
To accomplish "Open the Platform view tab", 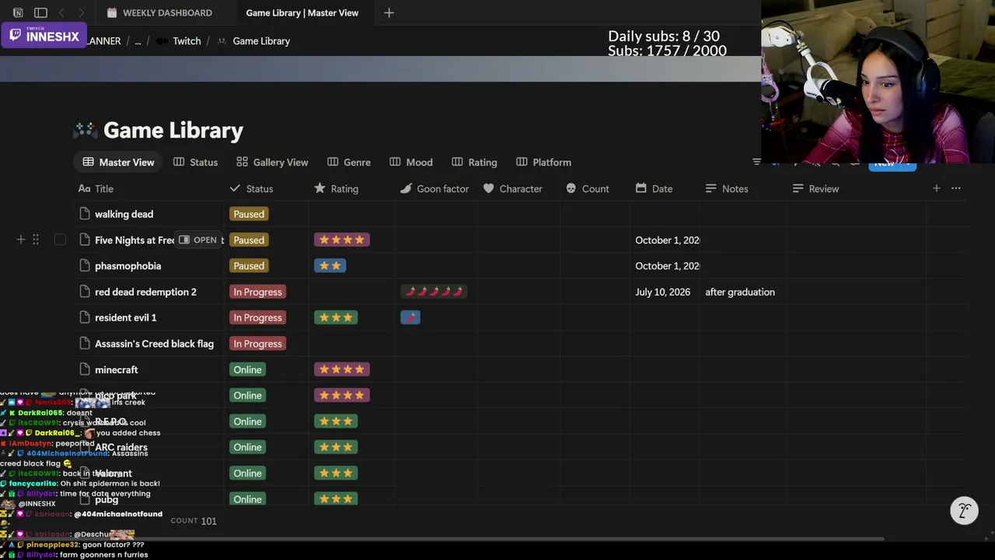I will tap(543, 163).
